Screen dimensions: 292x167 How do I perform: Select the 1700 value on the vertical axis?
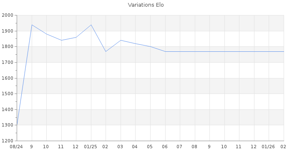coord(8,63)
